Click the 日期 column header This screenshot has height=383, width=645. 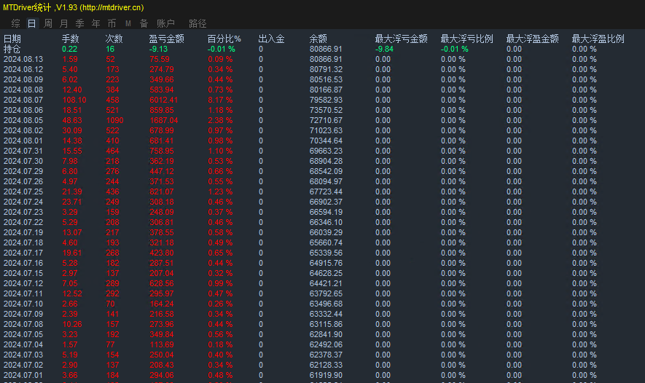[12, 39]
